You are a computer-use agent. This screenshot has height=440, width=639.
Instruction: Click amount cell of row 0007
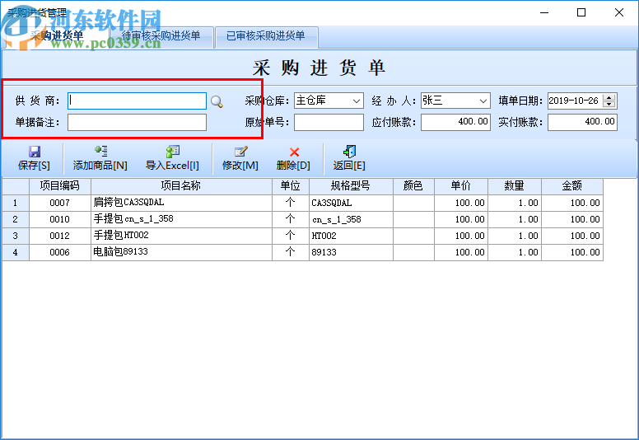pyautogui.click(x=572, y=203)
